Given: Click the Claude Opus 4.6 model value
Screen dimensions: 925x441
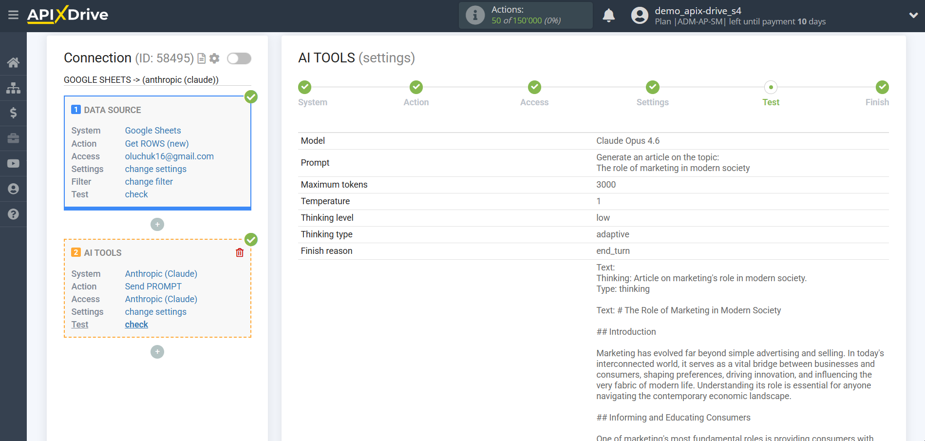Looking at the screenshot, I should click(x=628, y=141).
